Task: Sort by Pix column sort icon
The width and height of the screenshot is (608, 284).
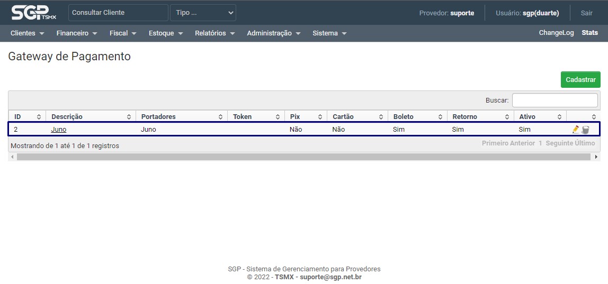Action: coord(320,117)
